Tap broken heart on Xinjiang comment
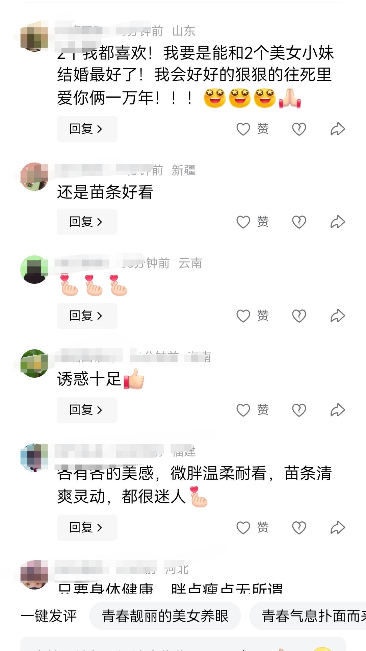366x651 pixels. (299, 222)
